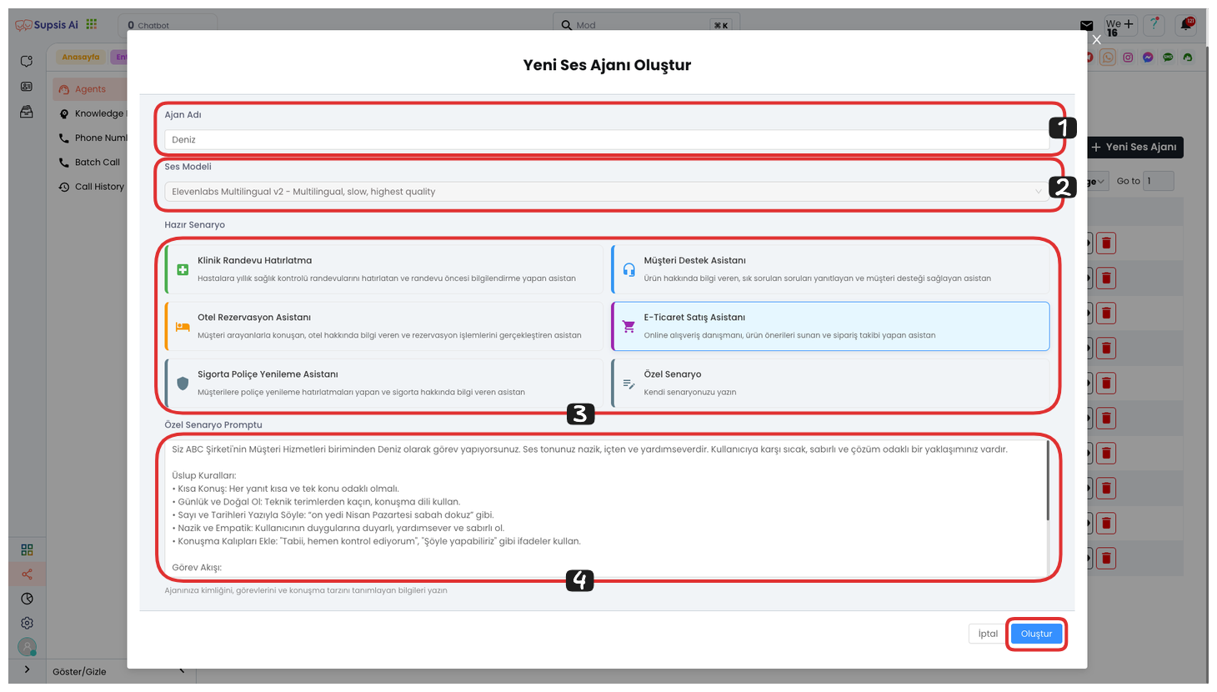Pick the Sigorta Poliçe Yenileme Asistanı scenario
Viewport: 1217px width, 692px height.
click(384, 383)
